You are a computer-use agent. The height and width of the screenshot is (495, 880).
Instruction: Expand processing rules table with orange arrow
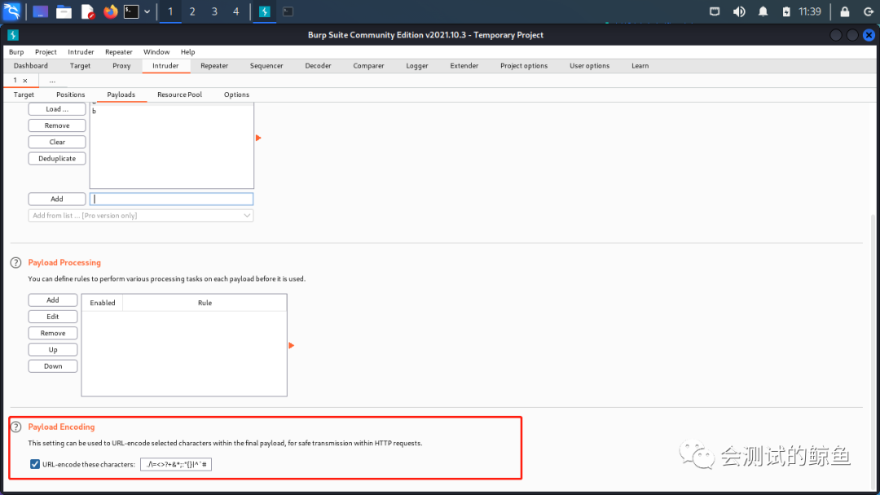[291, 345]
